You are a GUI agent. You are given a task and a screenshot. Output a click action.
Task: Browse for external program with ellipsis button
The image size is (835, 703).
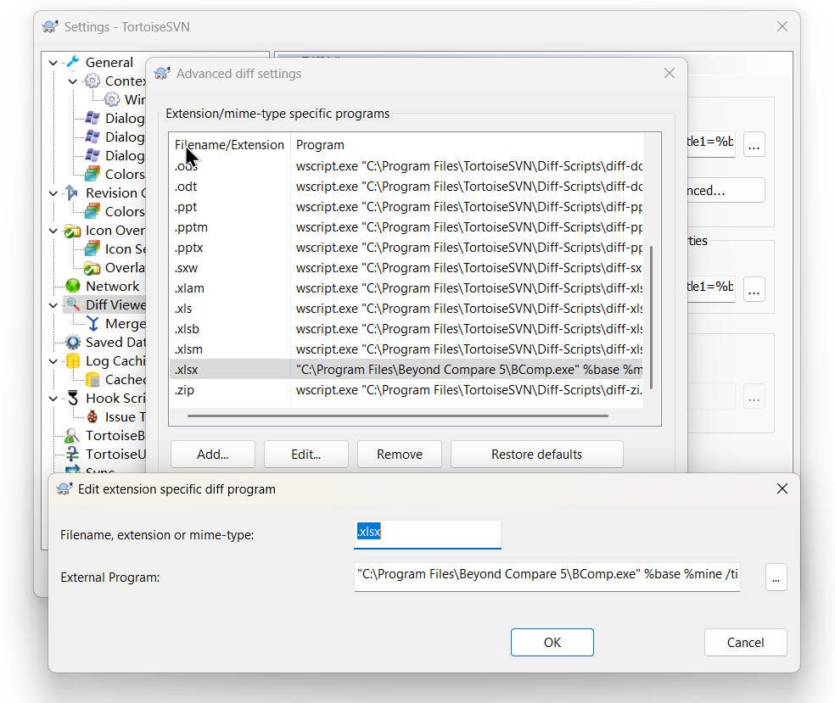pyautogui.click(x=776, y=577)
